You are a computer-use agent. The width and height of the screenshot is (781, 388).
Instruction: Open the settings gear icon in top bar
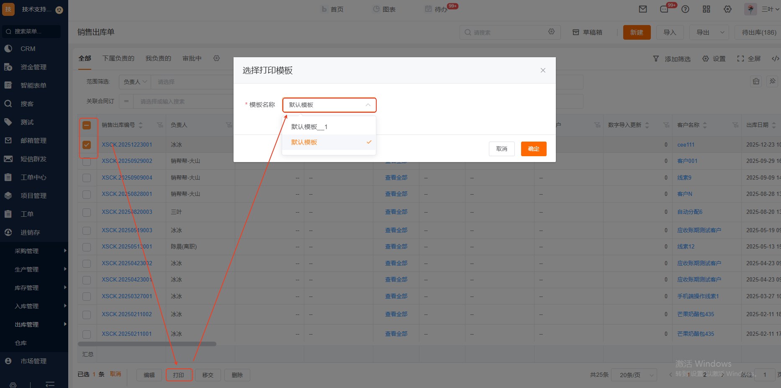728,9
